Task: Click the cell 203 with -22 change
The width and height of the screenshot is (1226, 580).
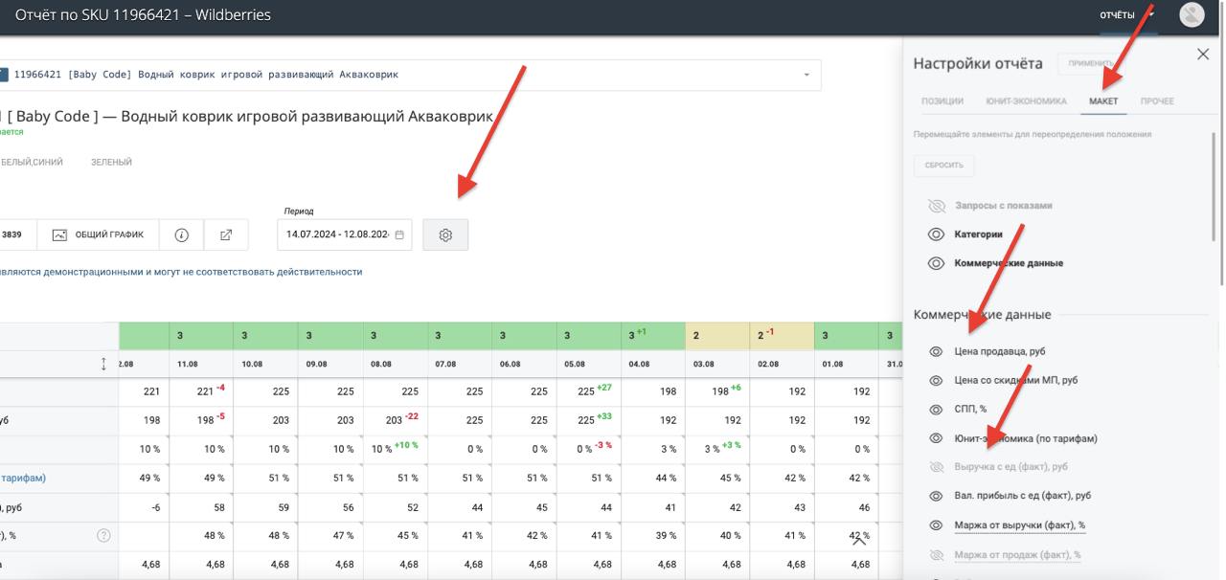Action: [x=395, y=420]
